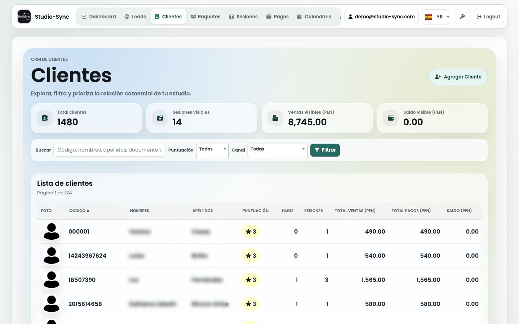Click the Sesiones visibles camera icon
This screenshot has width=519, height=324.
click(x=160, y=118)
